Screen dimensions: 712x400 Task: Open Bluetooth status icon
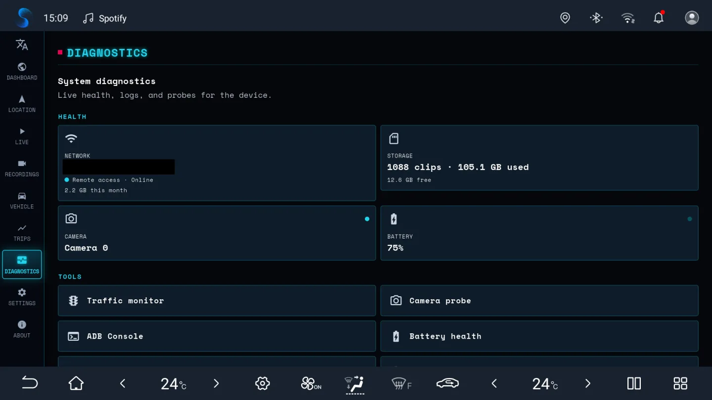[596, 18]
